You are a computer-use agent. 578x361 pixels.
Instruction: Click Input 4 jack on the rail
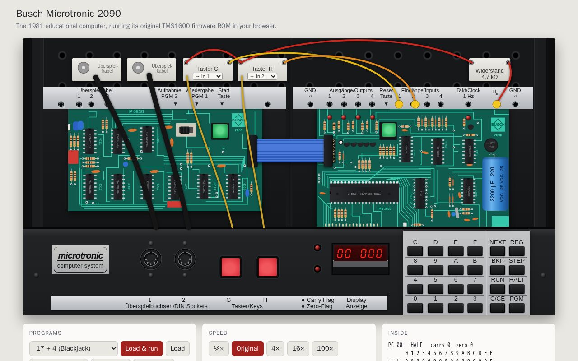[x=441, y=104]
